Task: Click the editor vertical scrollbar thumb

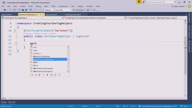Action: coord(185,55)
